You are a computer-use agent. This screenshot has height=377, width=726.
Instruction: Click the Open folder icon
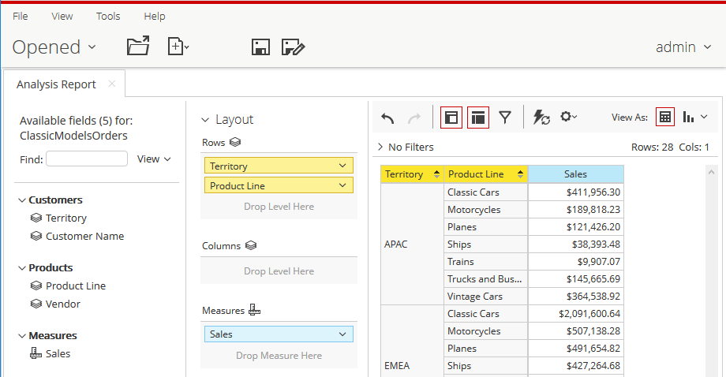coord(138,47)
